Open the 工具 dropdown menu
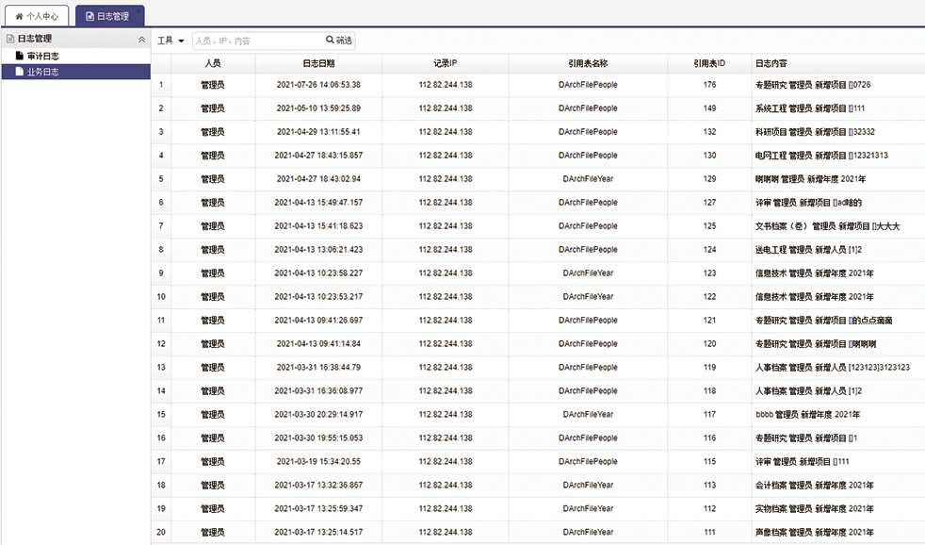 click(170, 41)
